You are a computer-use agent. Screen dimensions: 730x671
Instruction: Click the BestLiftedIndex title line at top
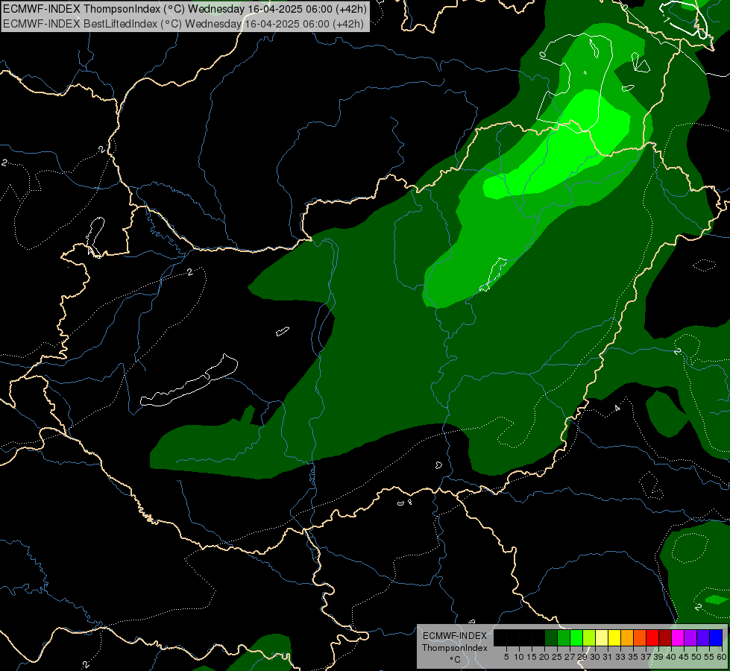tap(183, 23)
